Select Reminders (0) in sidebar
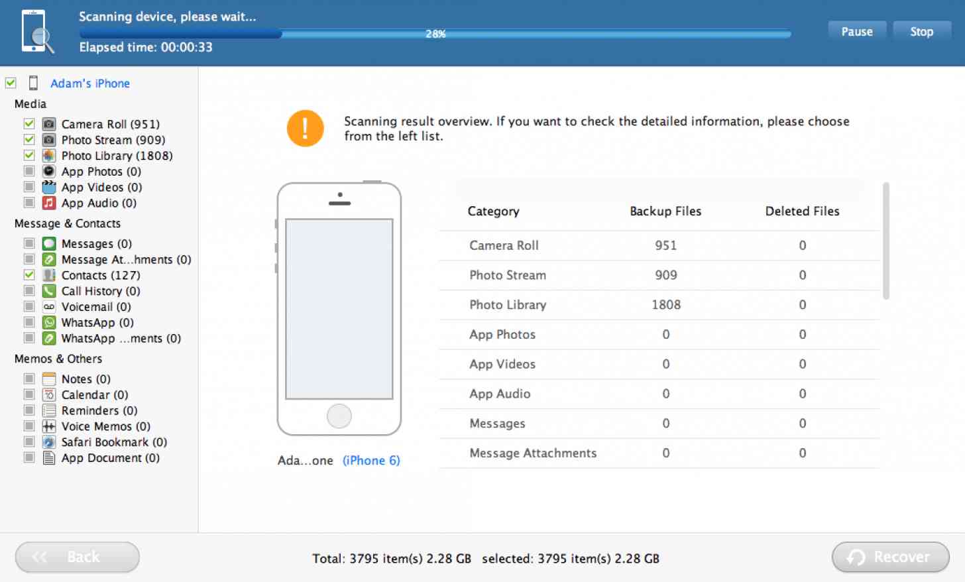Screen dimensions: 965x582 point(99,410)
